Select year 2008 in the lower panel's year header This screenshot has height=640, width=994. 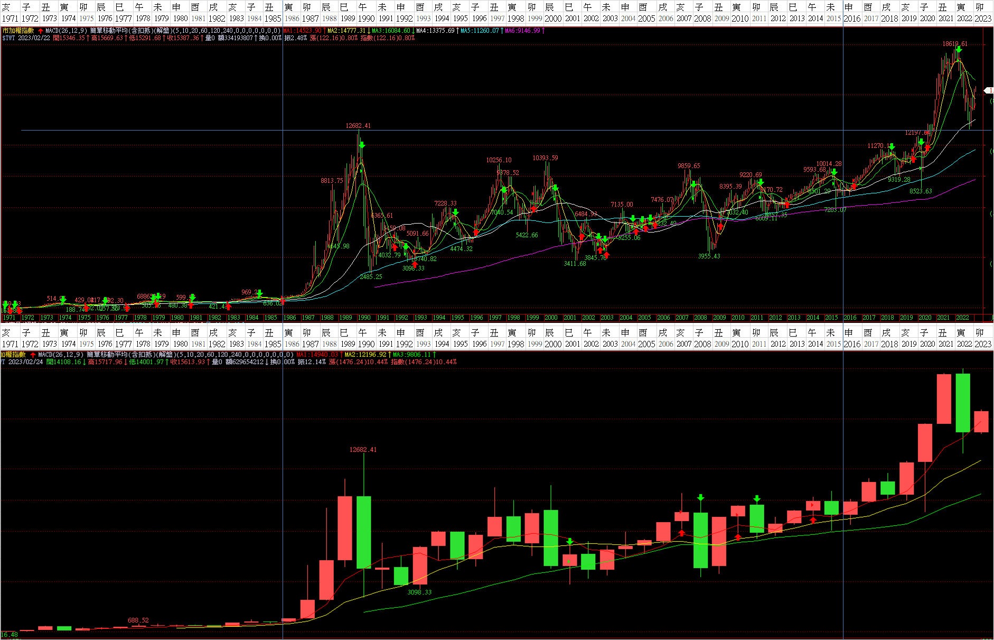point(702,344)
